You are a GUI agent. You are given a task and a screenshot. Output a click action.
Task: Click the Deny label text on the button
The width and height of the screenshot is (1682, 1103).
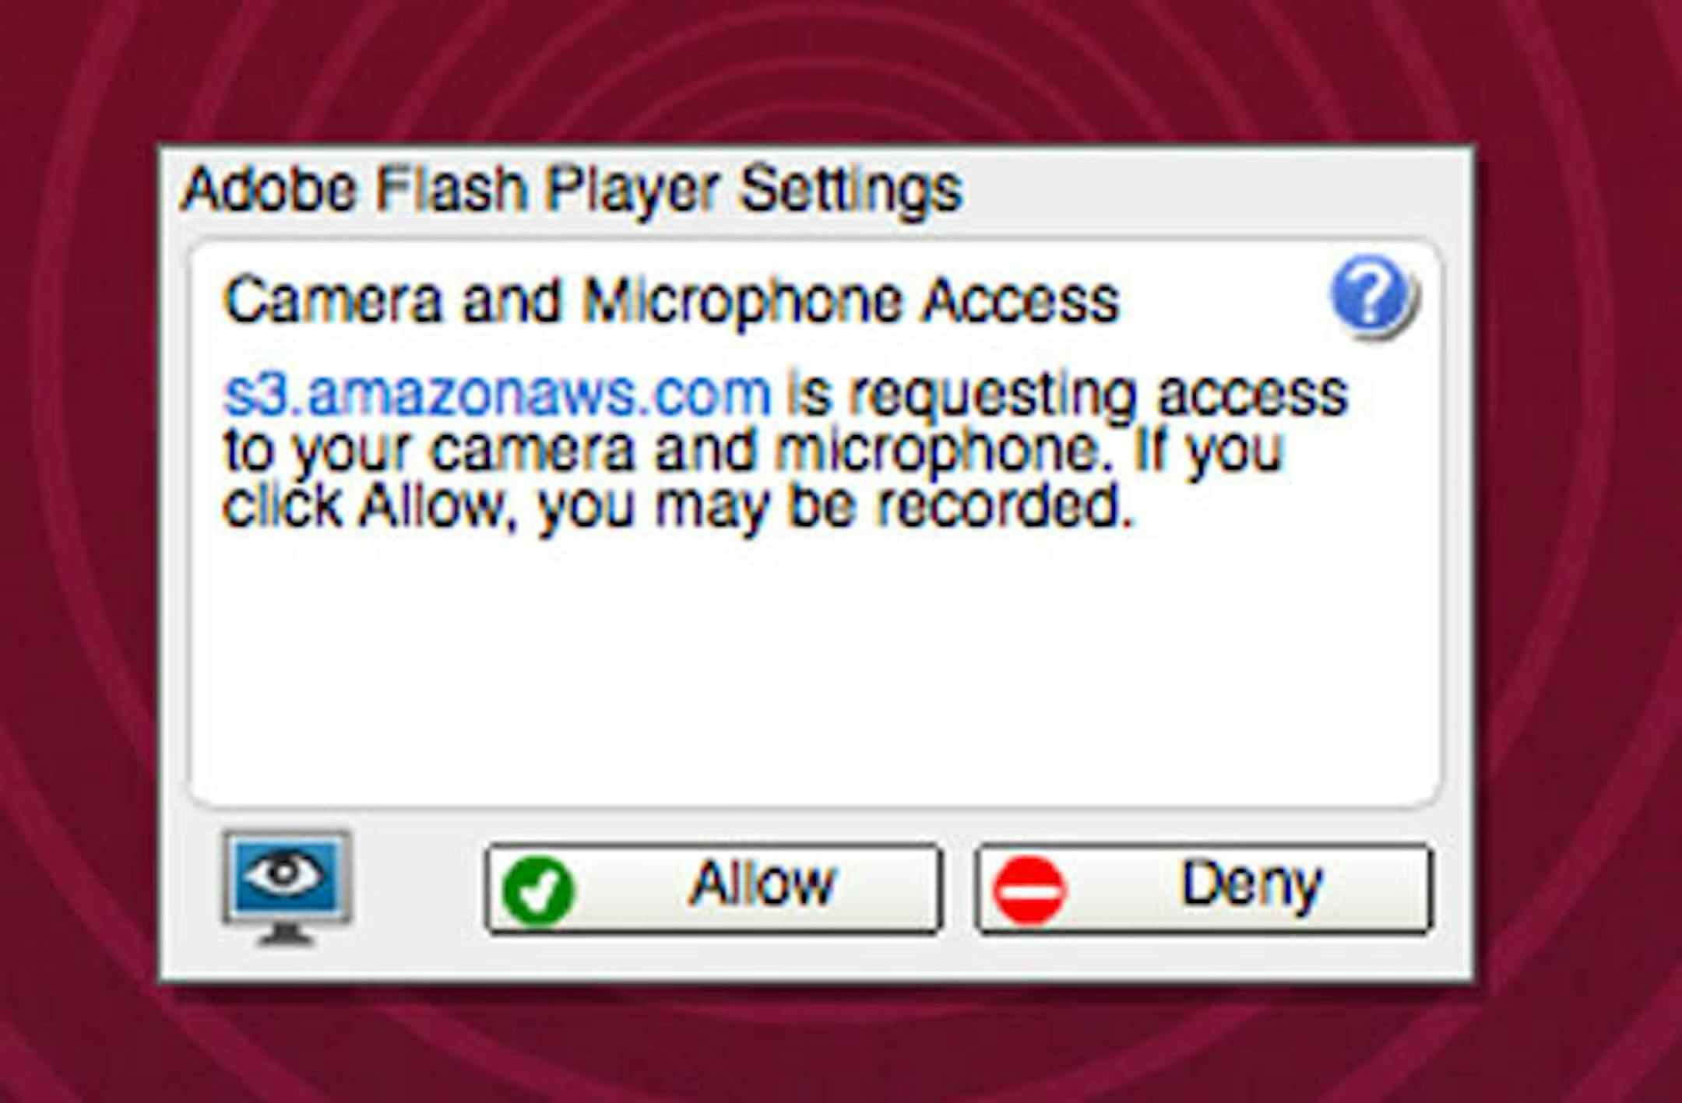pos(1251,886)
